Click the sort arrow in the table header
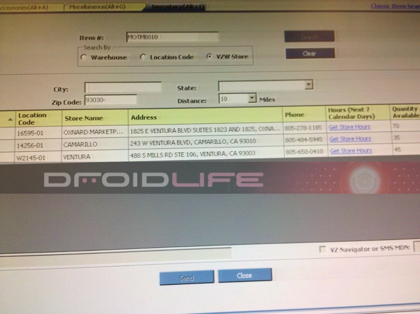Viewport: 420px width, 314px height. point(10,119)
